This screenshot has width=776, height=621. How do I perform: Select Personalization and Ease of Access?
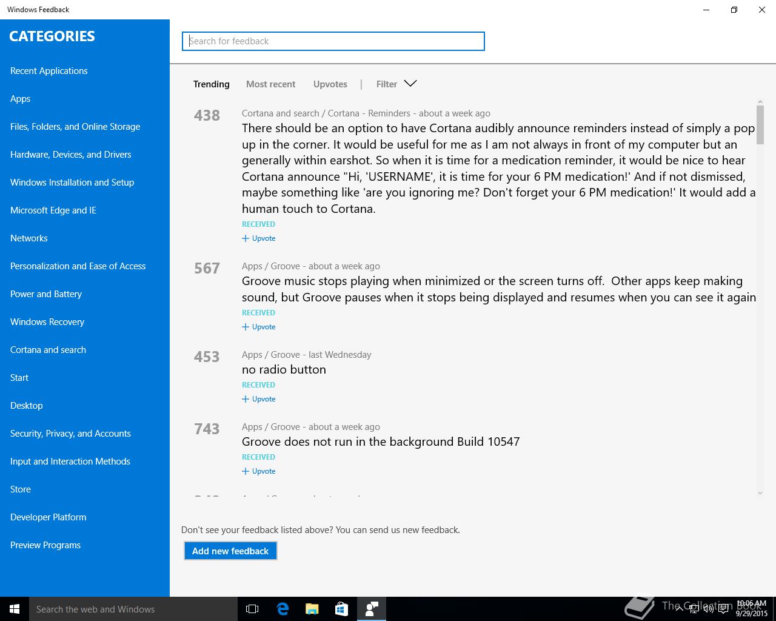click(78, 266)
